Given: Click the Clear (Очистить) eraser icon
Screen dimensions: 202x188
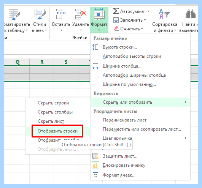Looking at the screenshot, I should pos(116,28).
